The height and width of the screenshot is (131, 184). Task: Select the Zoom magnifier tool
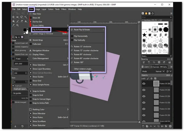click(x=18, y=25)
